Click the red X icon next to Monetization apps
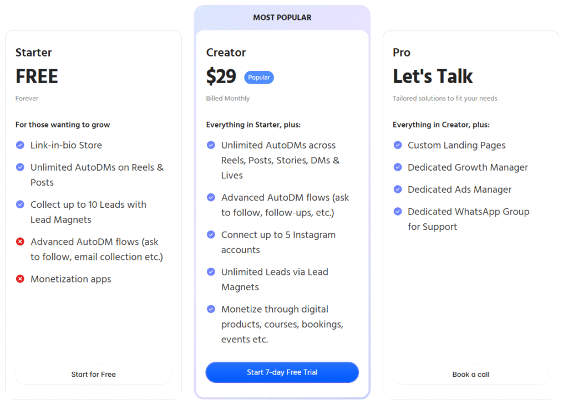 [20, 279]
